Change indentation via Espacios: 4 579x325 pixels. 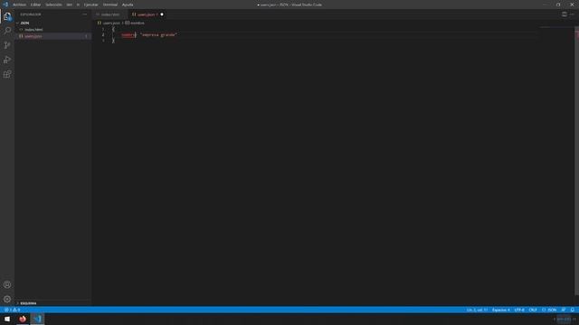(x=501, y=310)
